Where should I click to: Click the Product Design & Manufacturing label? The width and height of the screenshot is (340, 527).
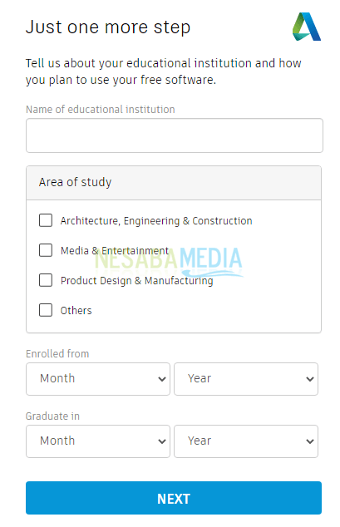point(136,281)
